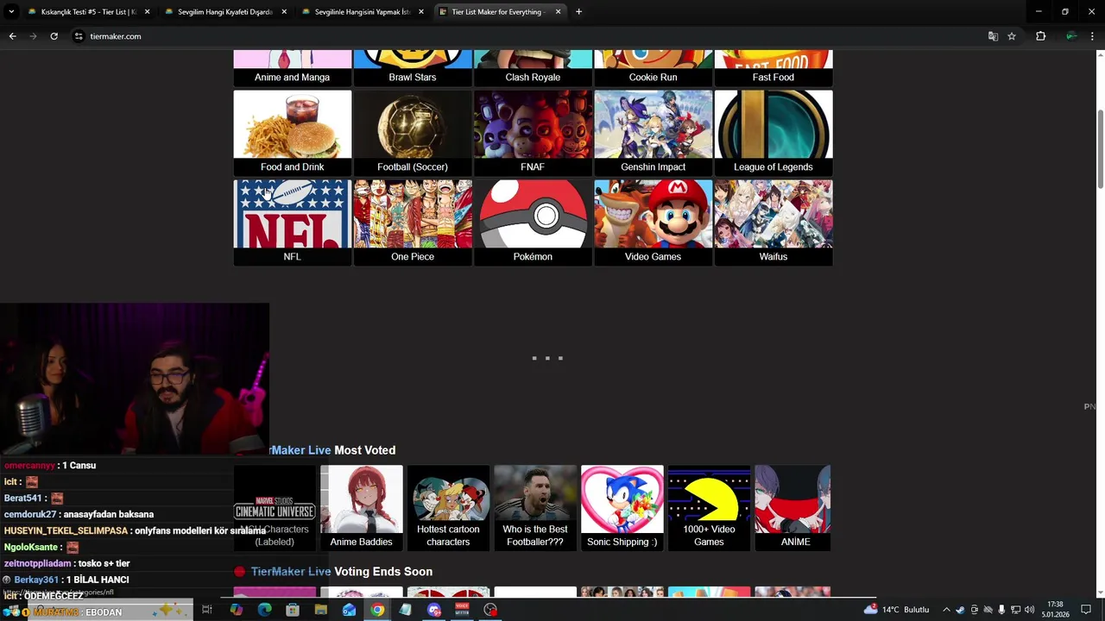Open Microsoft Edge from the taskbar
1105x621 pixels.
[264, 610]
